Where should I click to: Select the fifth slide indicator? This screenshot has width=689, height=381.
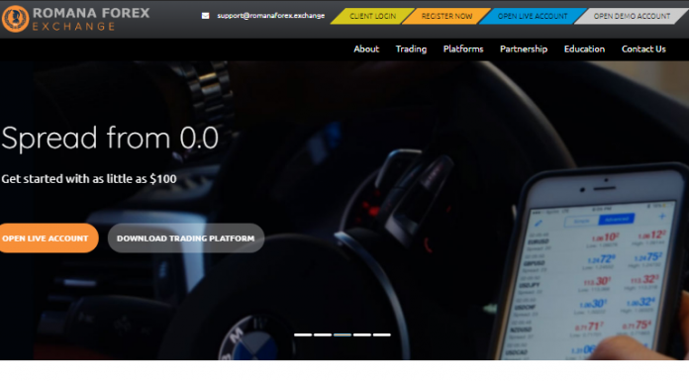(382, 334)
